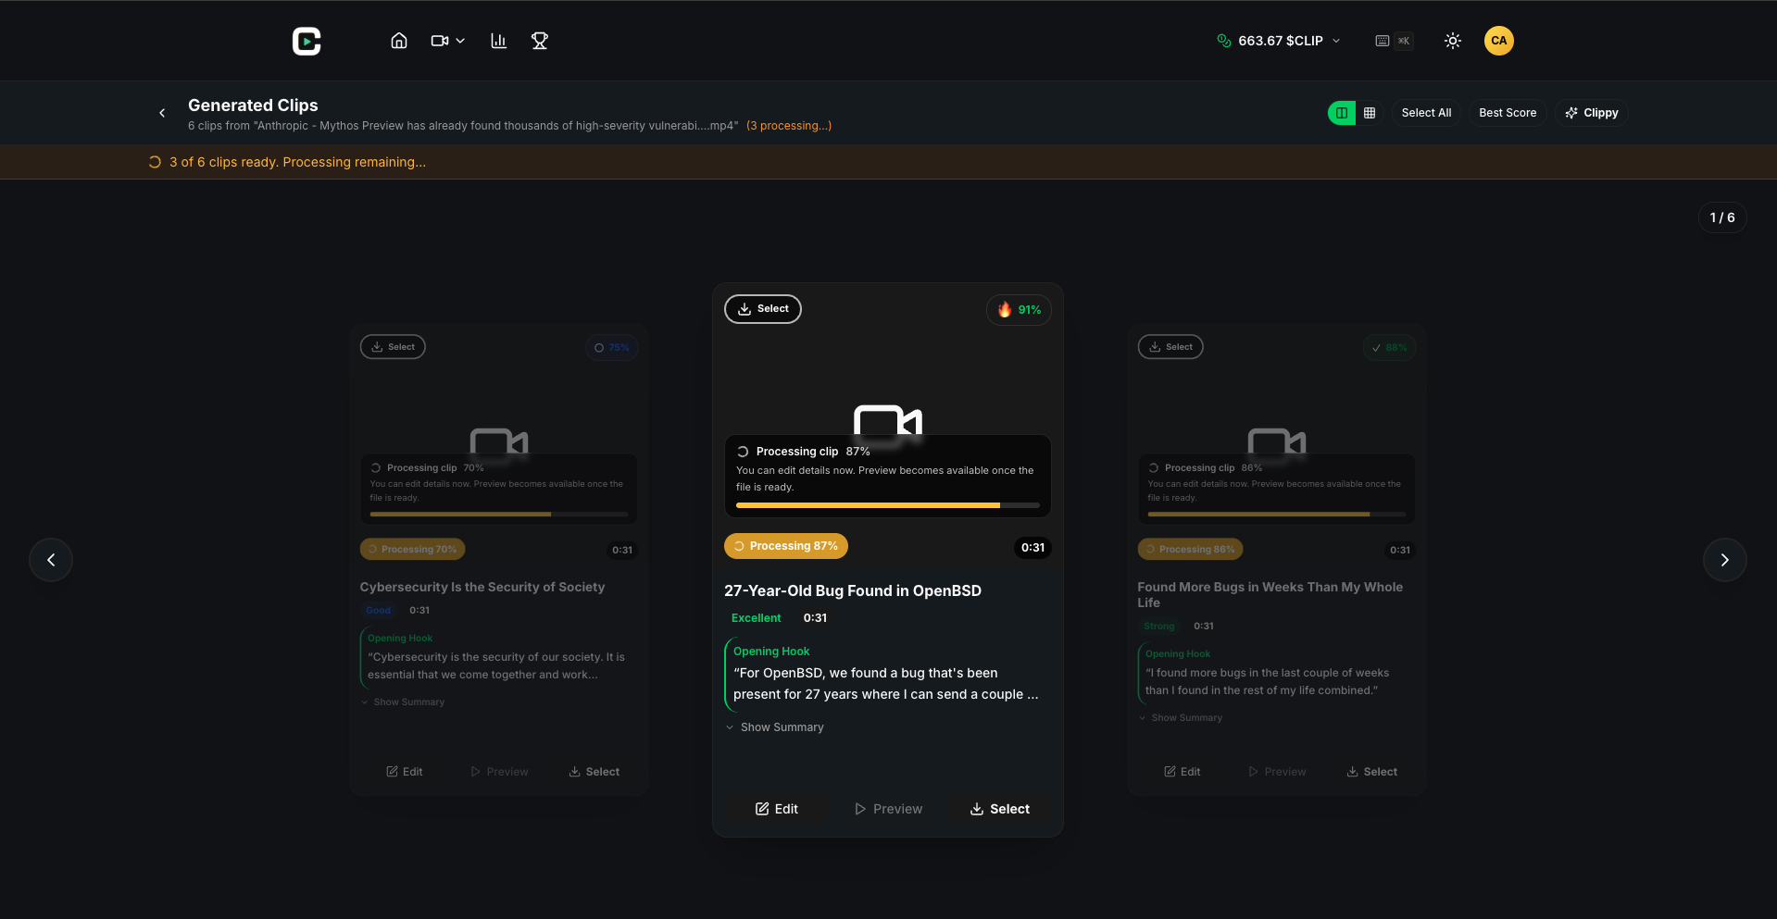
Task: Click the Good rating label
Action: click(379, 610)
